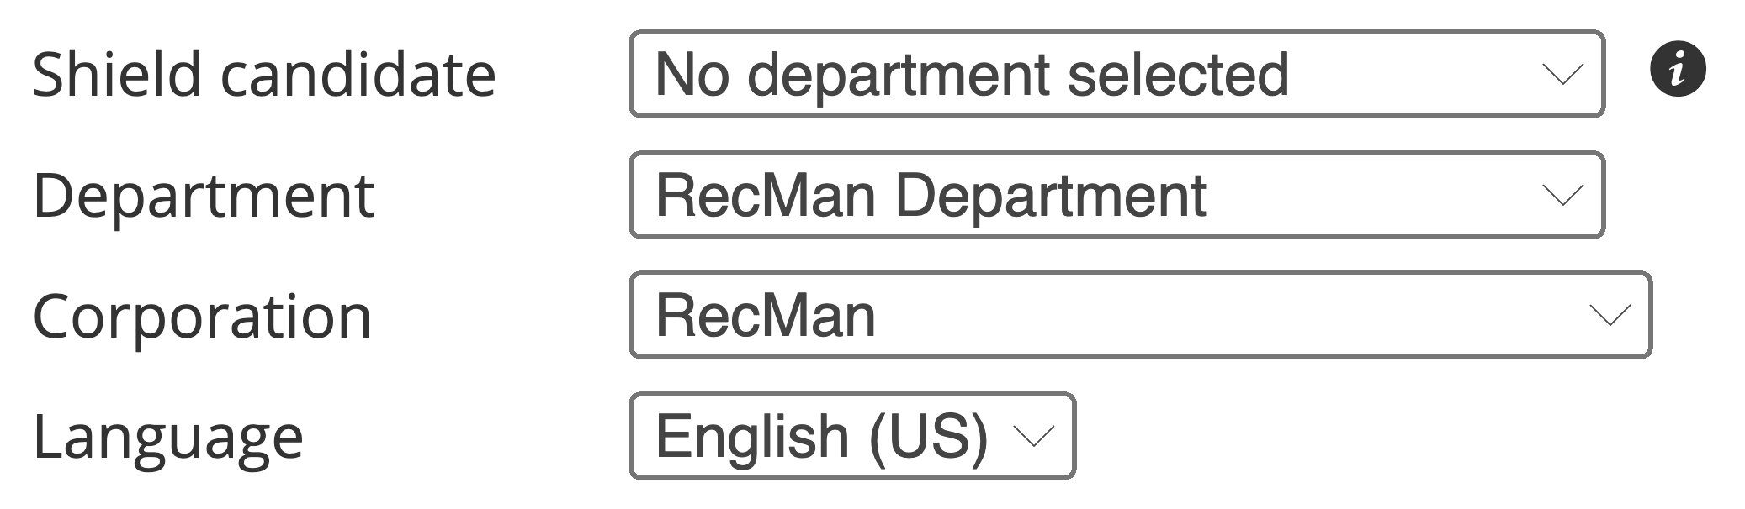Expand the Department dropdown
Screen dimensions: 1745x509
coord(1116,196)
